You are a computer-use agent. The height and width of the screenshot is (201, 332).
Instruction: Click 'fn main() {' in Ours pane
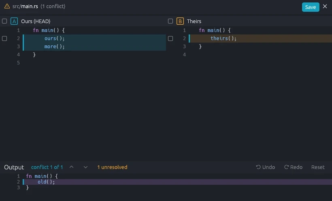(x=49, y=30)
